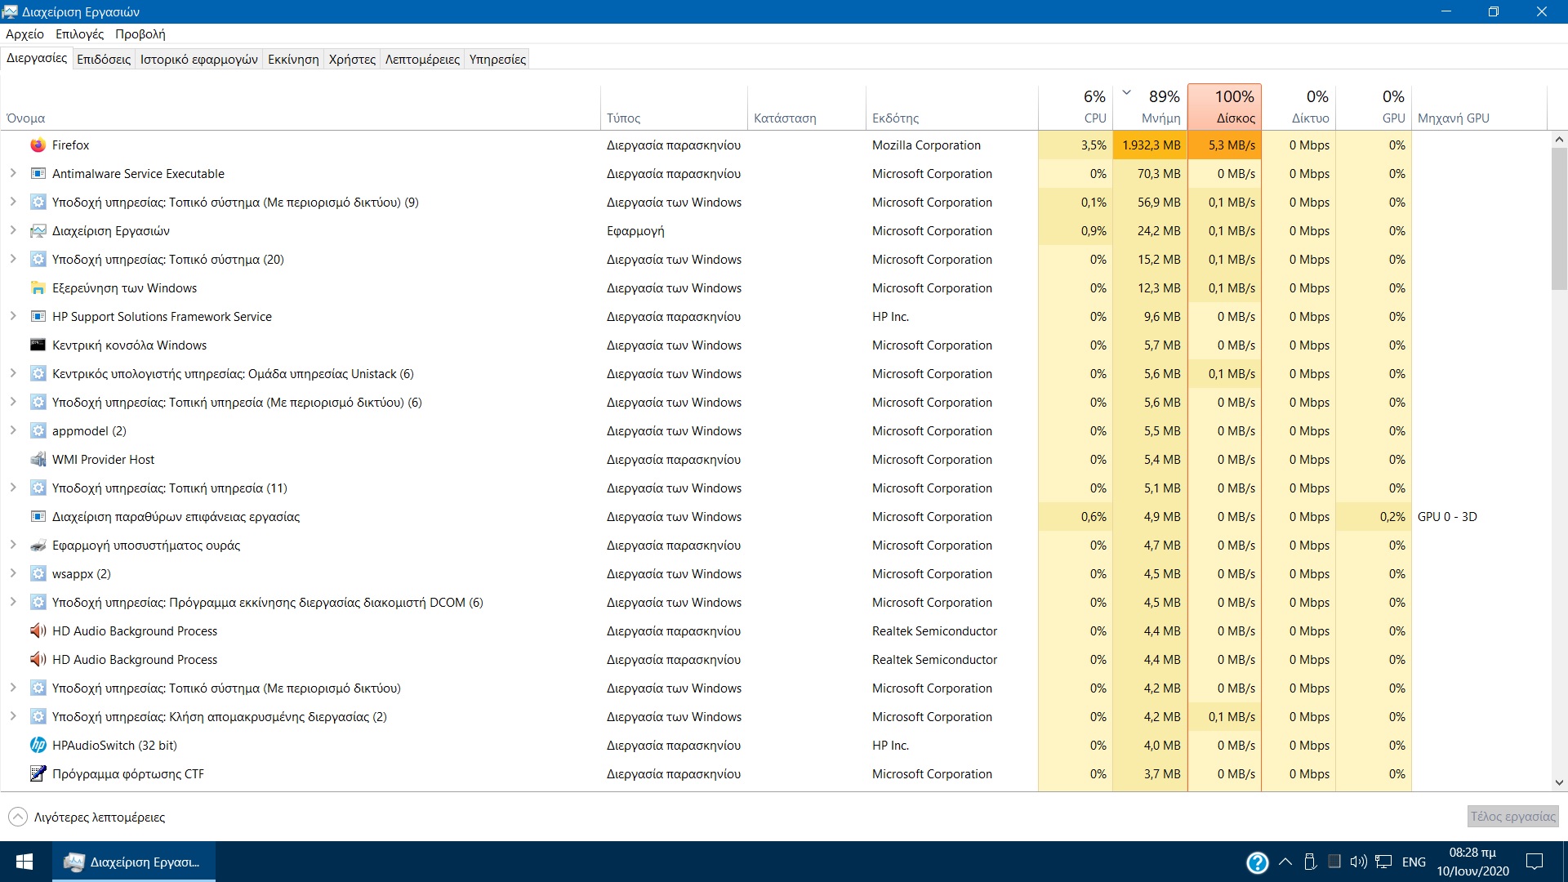Click the wsappx (2) gear icon
This screenshot has height=882, width=1568.
point(38,574)
